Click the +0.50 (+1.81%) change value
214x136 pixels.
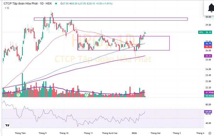point(104,3)
